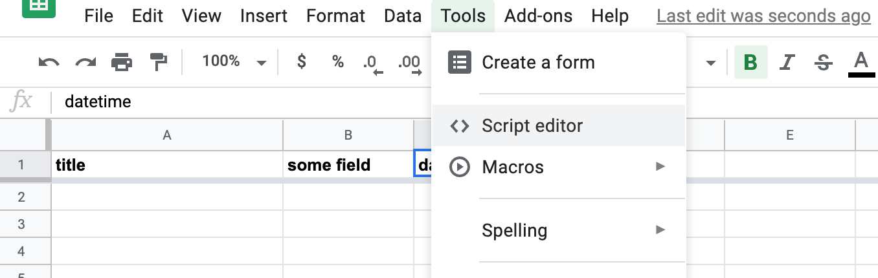Click the Create a form icon
The width and height of the screenshot is (878, 278).
click(460, 62)
